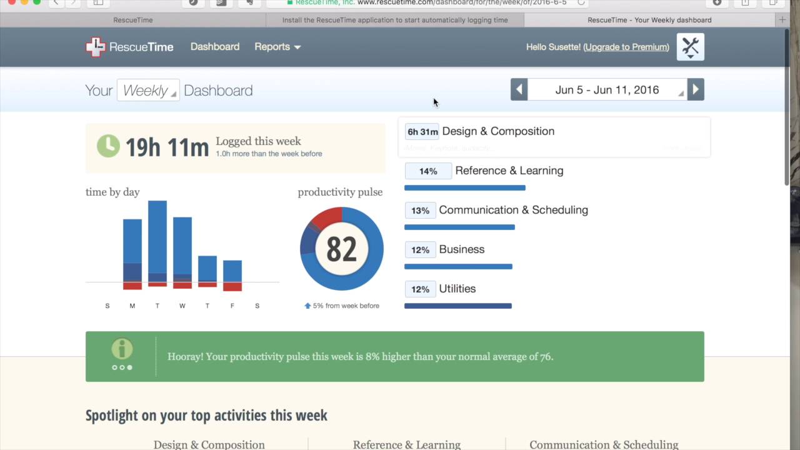Viewport: 800px width, 450px height.
Task: Reload the page using the address bar icon
Action: tap(581, 2)
